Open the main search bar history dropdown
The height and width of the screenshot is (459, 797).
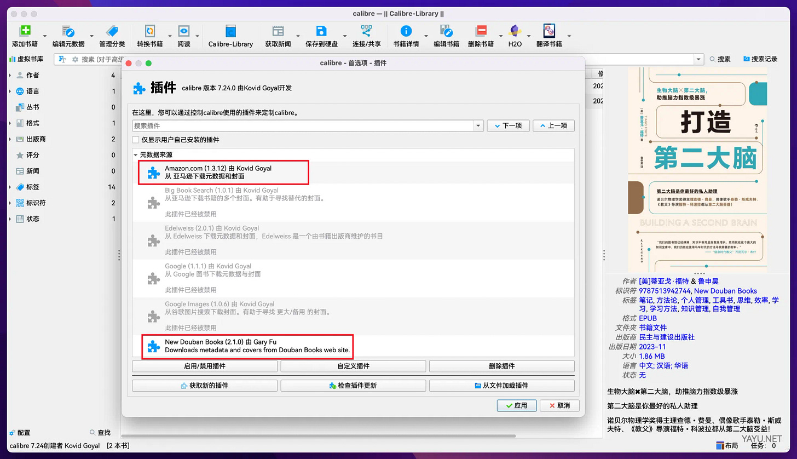point(698,59)
